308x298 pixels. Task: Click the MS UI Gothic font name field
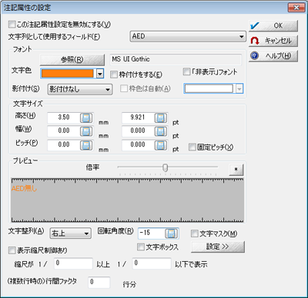[176, 59]
